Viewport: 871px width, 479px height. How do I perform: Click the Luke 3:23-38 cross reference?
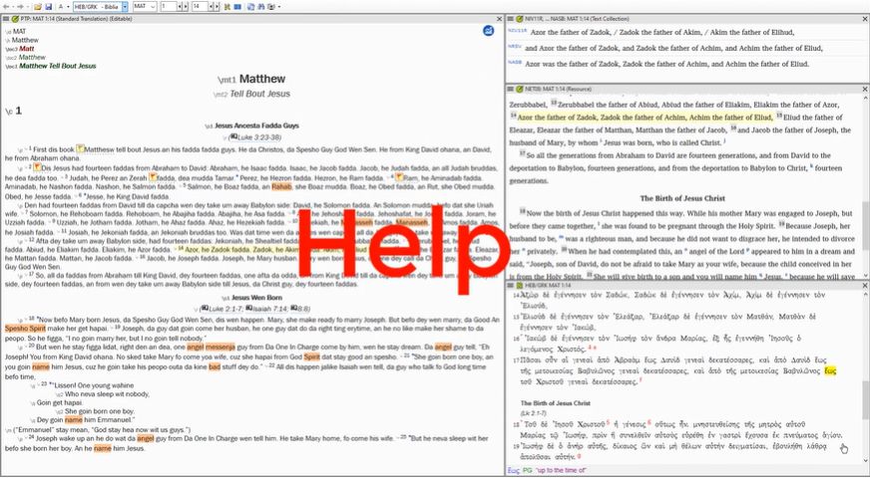255,135
